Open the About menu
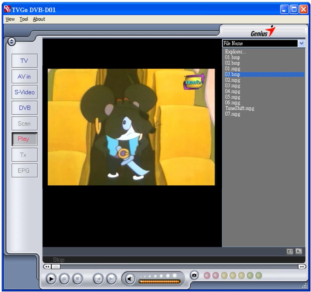 pos(39,19)
